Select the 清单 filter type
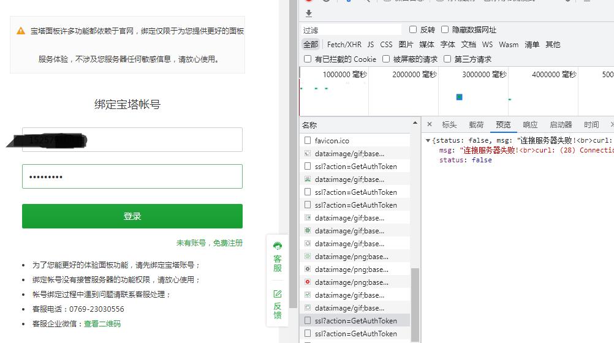Image resolution: width=614 pixels, height=343 pixels. 532,45
